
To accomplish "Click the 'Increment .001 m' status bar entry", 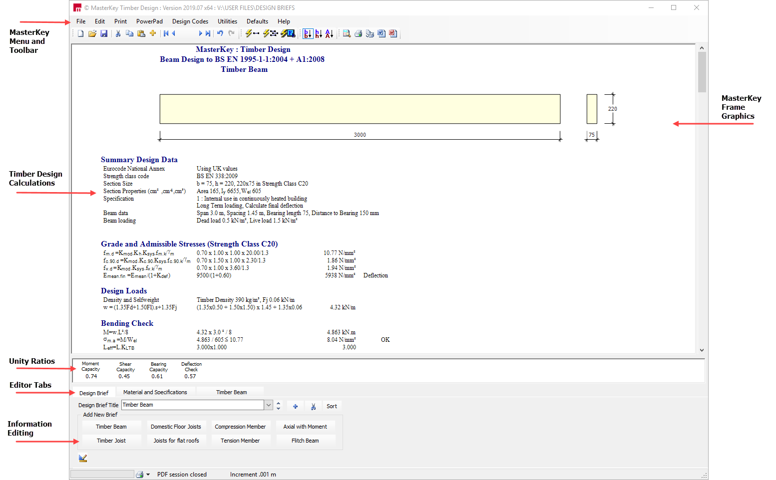I will click(253, 475).
